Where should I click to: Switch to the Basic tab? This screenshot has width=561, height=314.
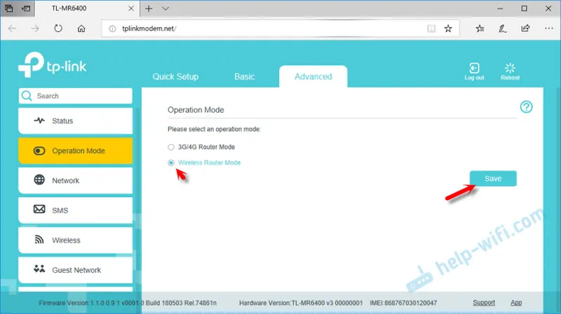point(244,77)
